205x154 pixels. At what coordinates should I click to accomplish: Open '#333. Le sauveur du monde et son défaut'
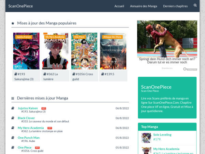[45, 121]
